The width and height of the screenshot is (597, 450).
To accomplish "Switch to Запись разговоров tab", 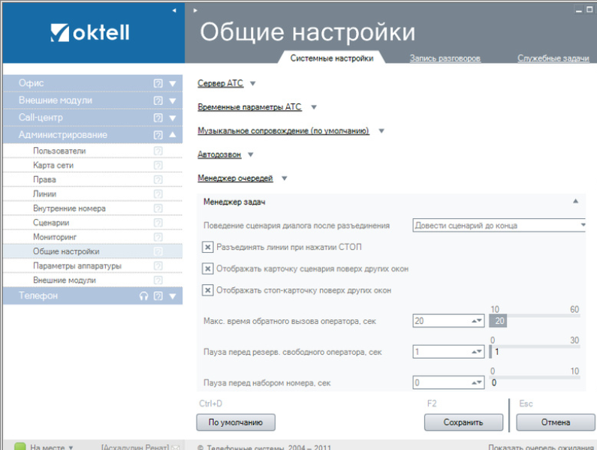I will point(445,58).
